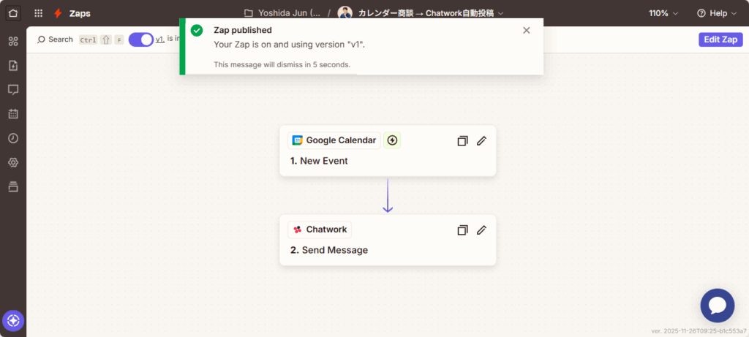Open the clock history icon in sidebar

13,138
